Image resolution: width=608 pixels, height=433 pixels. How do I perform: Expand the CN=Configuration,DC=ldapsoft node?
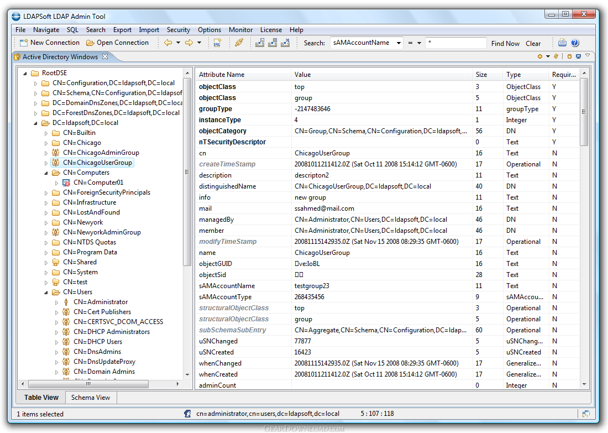(35, 83)
